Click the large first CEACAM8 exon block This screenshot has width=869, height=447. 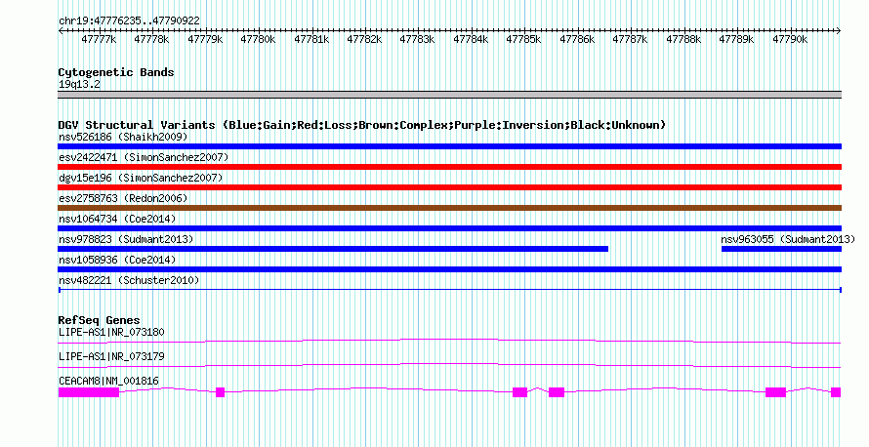tap(89, 392)
